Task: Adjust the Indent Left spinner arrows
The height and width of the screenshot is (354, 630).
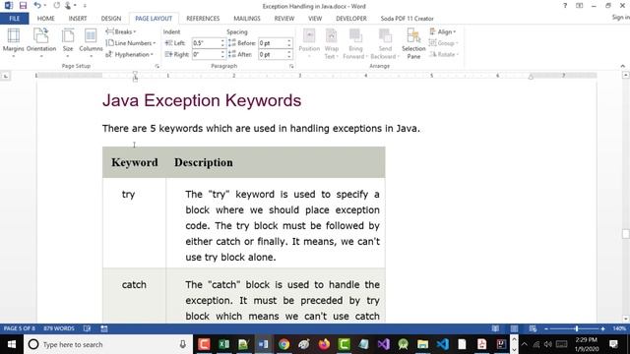Action: pos(222,43)
